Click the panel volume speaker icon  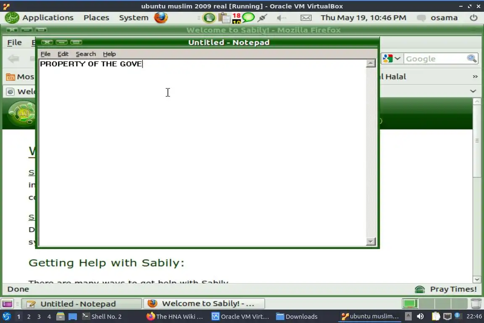pyautogui.click(x=281, y=18)
